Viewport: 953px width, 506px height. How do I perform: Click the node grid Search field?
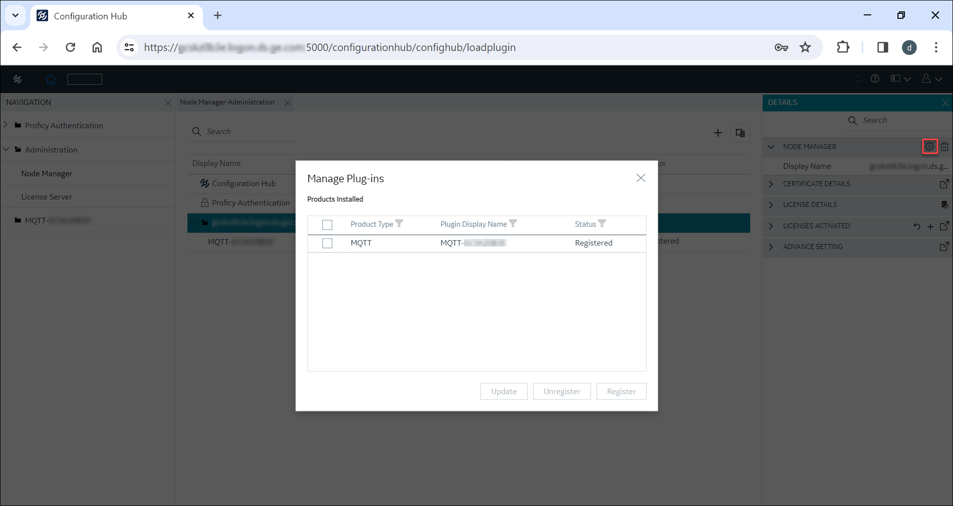click(x=242, y=132)
